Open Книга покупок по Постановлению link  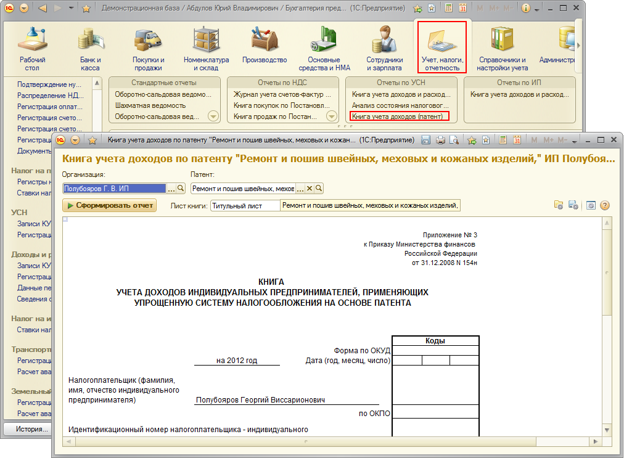pos(282,105)
